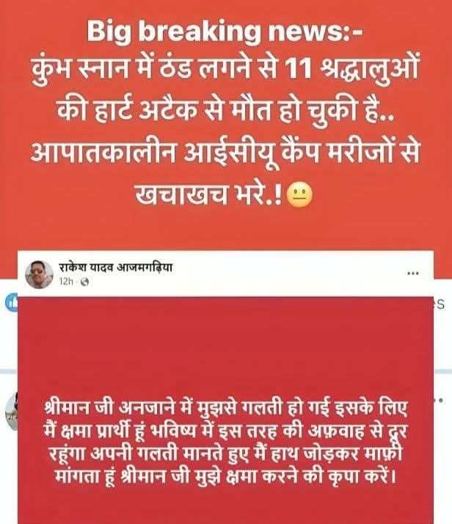
Task: Click the blue thumbs-up like icon
Action: (x=12, y=302)
